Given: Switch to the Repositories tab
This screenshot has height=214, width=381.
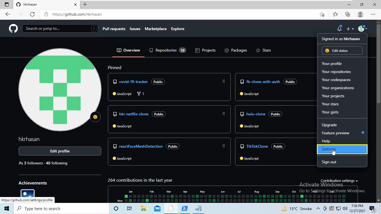Looking at the screenshot, I should [x=168, y=50].
